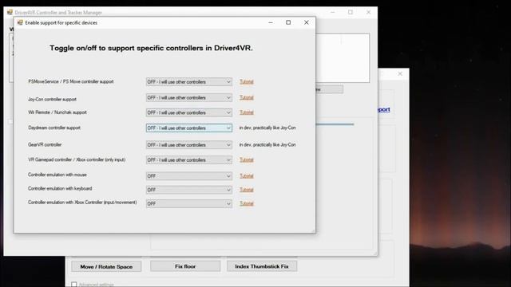Click partially hidden support link in background

click(x=384, y=109)
